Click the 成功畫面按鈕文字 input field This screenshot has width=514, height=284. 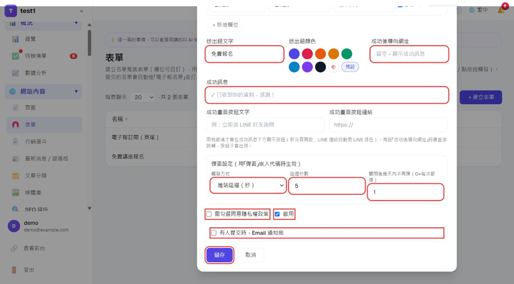(266, 125)
